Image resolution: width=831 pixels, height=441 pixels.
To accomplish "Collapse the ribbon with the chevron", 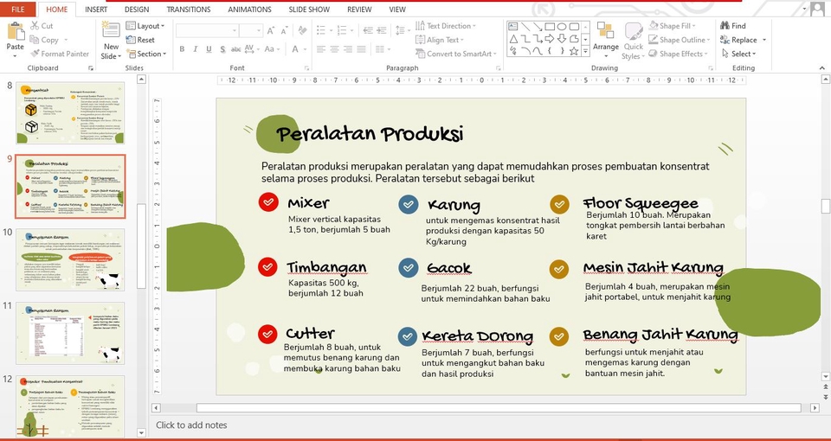I will pyautogui.click(x=822, y=67).
